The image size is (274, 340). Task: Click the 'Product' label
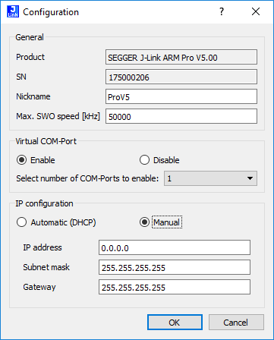[30, 57]
